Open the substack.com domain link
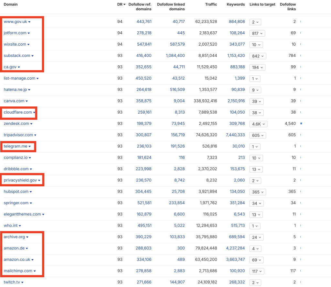Image resolution: width=331 pixels, height=287 pixels. 17,56
